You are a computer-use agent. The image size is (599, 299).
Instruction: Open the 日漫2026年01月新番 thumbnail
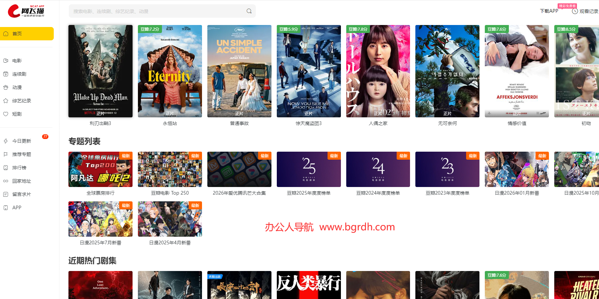[x=517, y=169]
